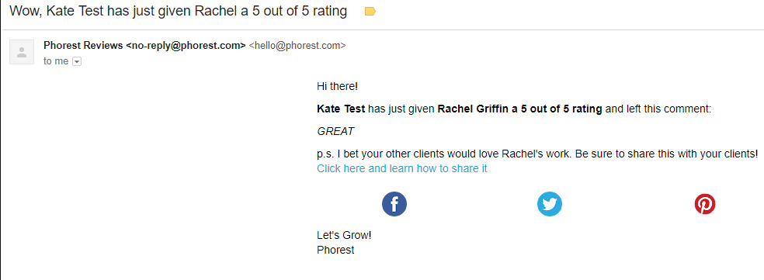
Task: Click the "Let's Grow!" sign-off
Action: 344,236
